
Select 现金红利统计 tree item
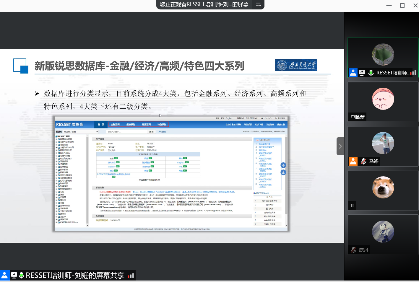66,159
